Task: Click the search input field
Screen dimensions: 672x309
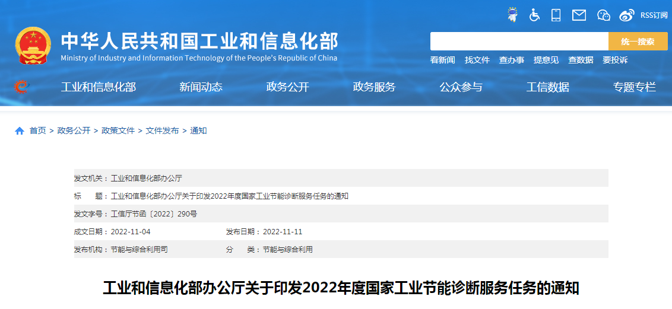Action: [x=519, y=41]
